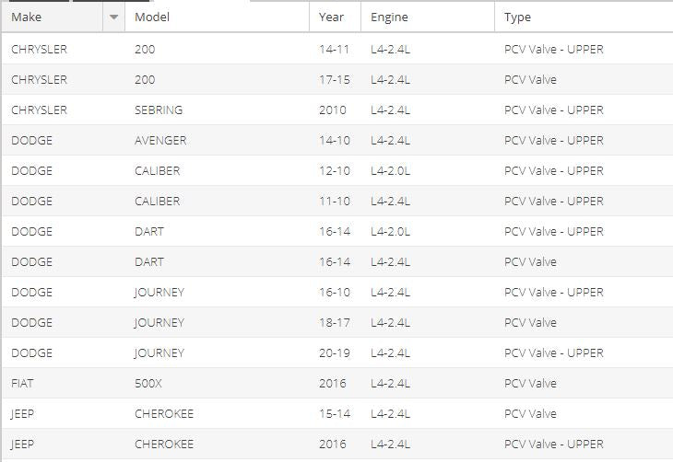Select the SEBRING model cell
The height and width of the screenshot is (462, 673).
pyautogui.click(x=159, y=110)
